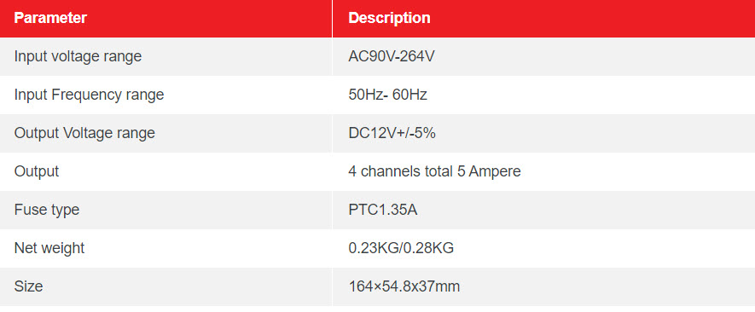
Task: Click the Description column header
Action: (389, 18)
